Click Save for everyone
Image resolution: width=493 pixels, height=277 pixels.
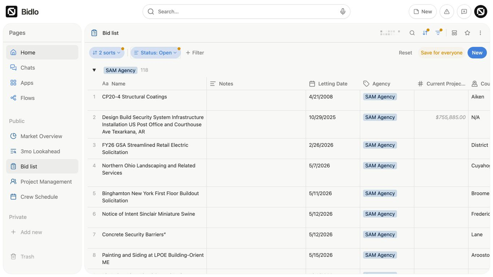pos(441,53)
